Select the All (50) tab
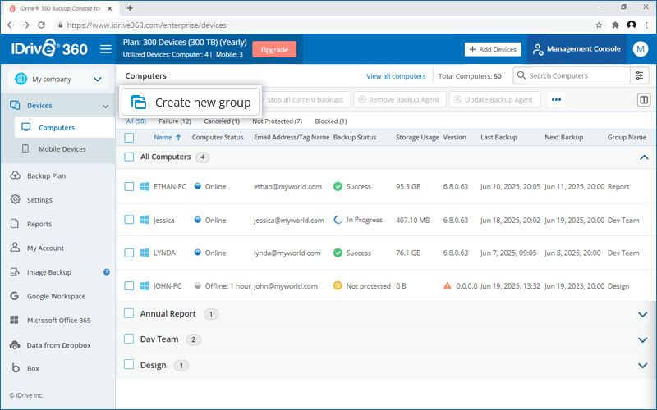The image size is (657, 410). (136, 121)
